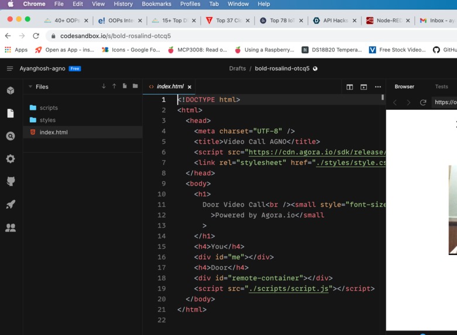Switch to the 'API Hacks' browser tab
Image resolution: width=457 pixels, height=335 pixels.
click(335, 20)
